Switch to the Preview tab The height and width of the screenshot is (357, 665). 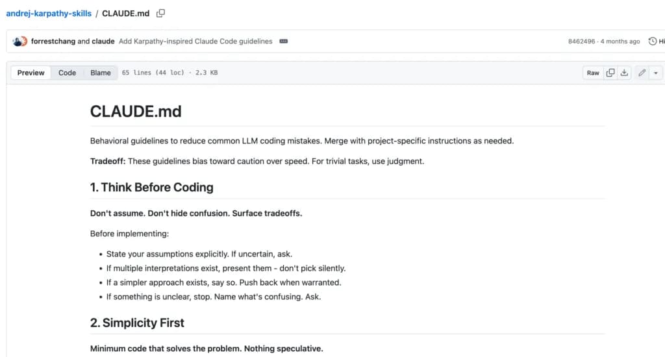coord(31,73)
